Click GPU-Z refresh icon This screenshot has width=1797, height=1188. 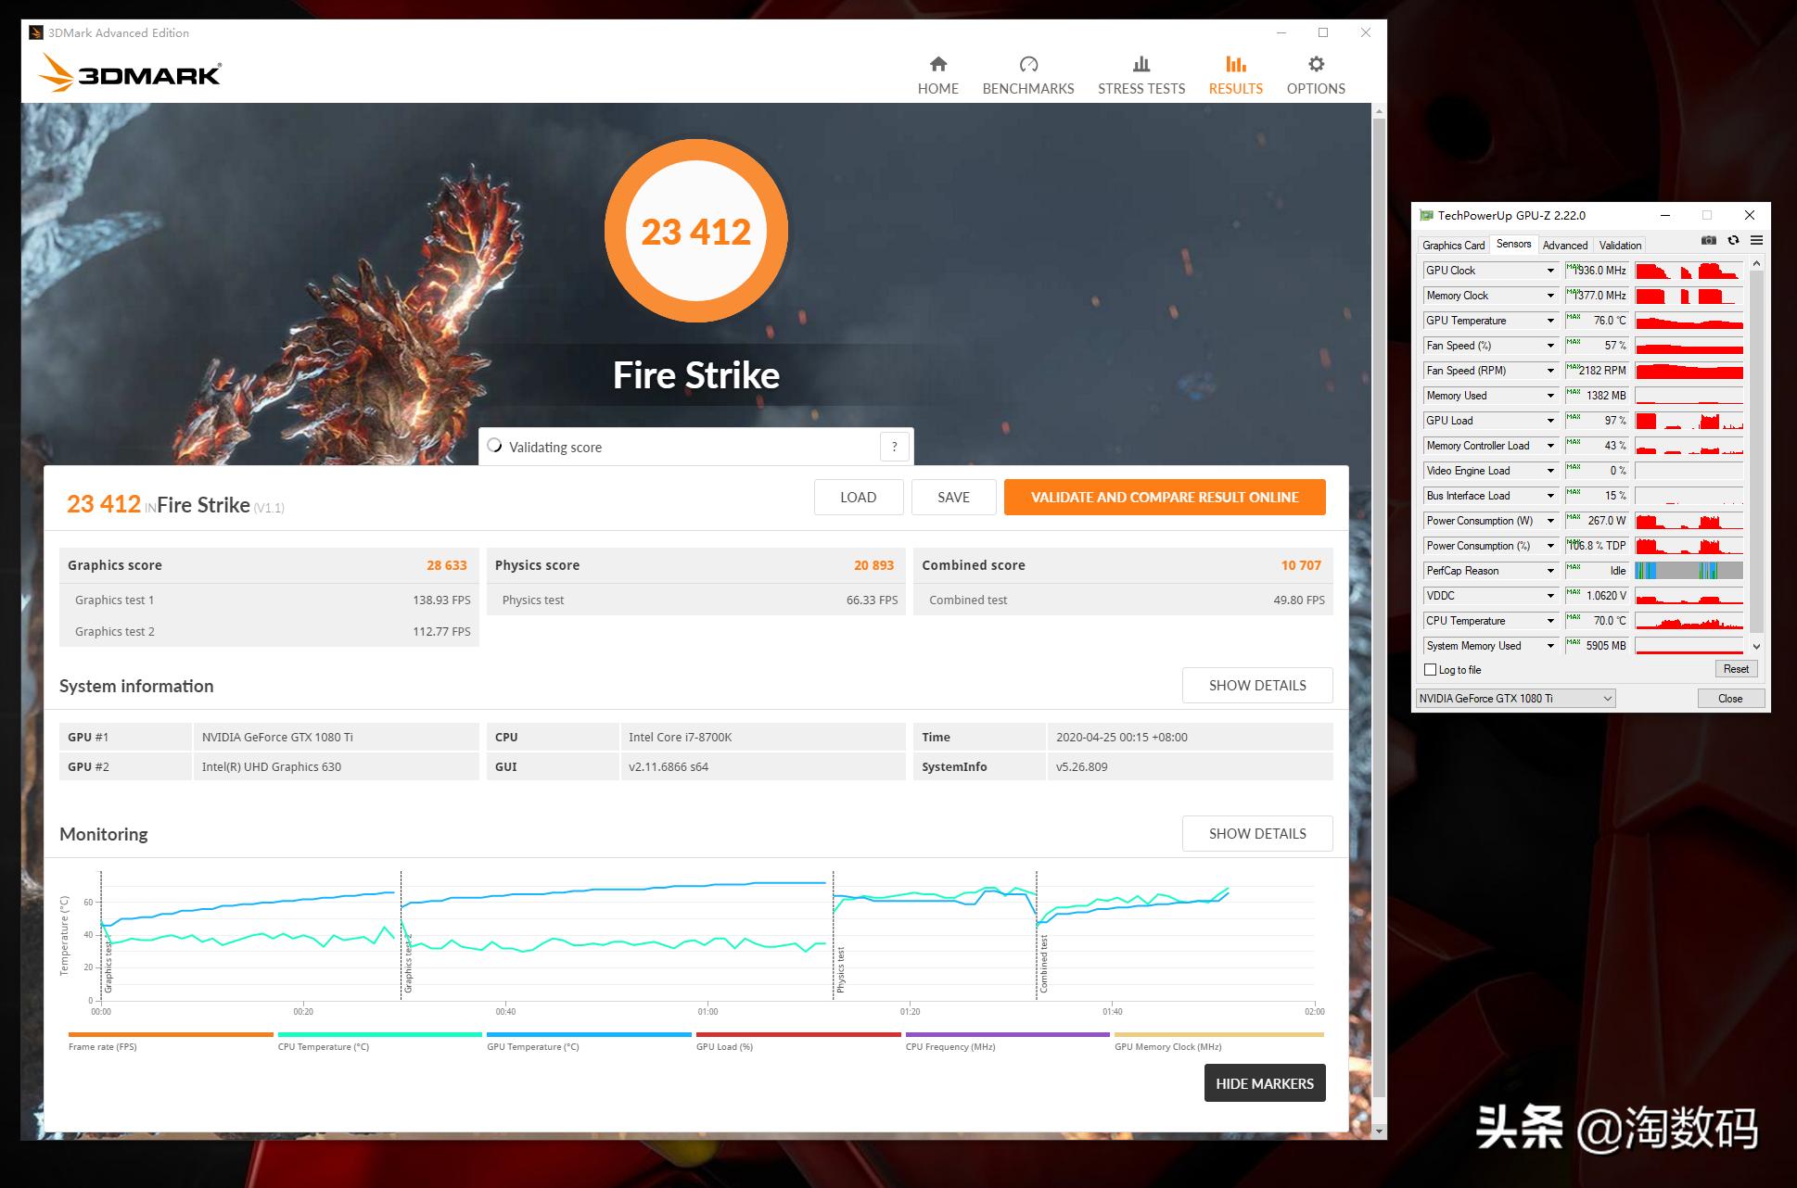(1733, 241)
